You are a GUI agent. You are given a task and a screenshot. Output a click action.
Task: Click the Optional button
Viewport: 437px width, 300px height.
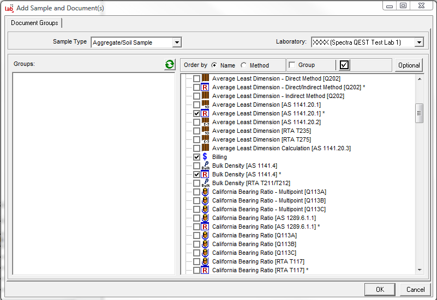coord(409,65)
